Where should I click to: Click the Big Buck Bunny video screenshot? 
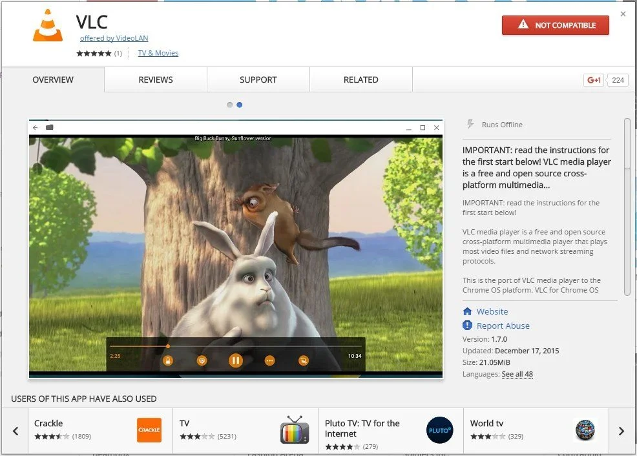(236, 249)
